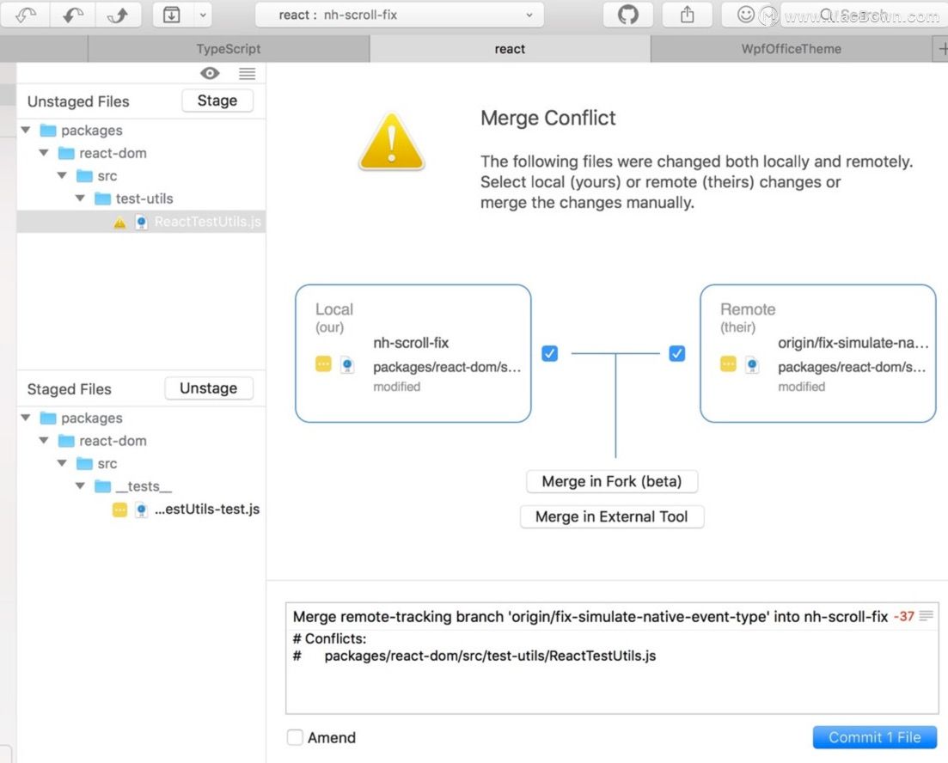948x763 pixels.
Task: Toggle the Remote (their) changes checkbox
Action: coord(677,354)
